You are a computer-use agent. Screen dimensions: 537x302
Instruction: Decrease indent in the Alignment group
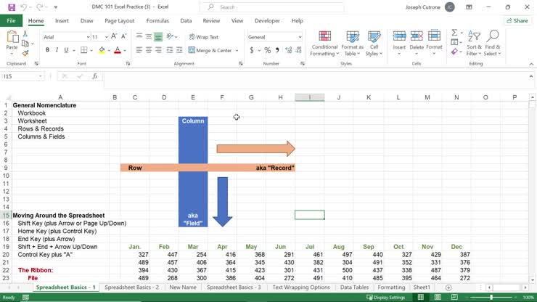170,50
